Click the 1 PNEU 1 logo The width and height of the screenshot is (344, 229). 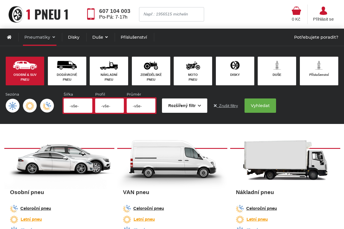[39, 14]
